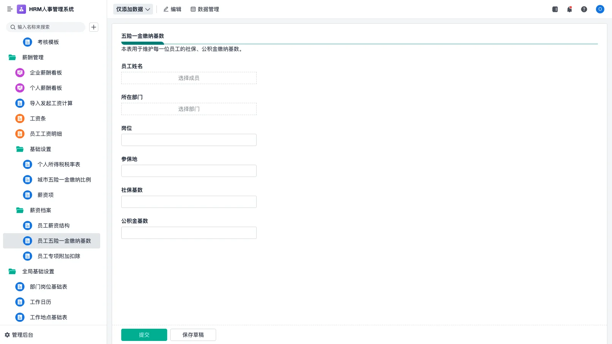
Task: Click the 工资条 orange form icon
Action: point(20,118)
